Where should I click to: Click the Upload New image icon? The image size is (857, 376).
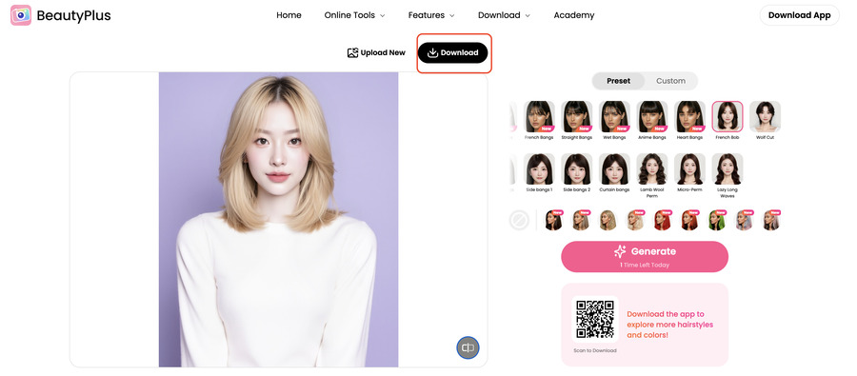[352, 52]
